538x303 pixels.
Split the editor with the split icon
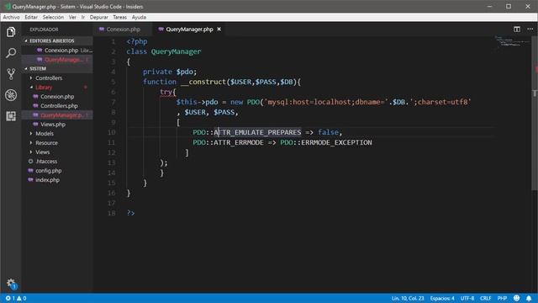(517, 29)
